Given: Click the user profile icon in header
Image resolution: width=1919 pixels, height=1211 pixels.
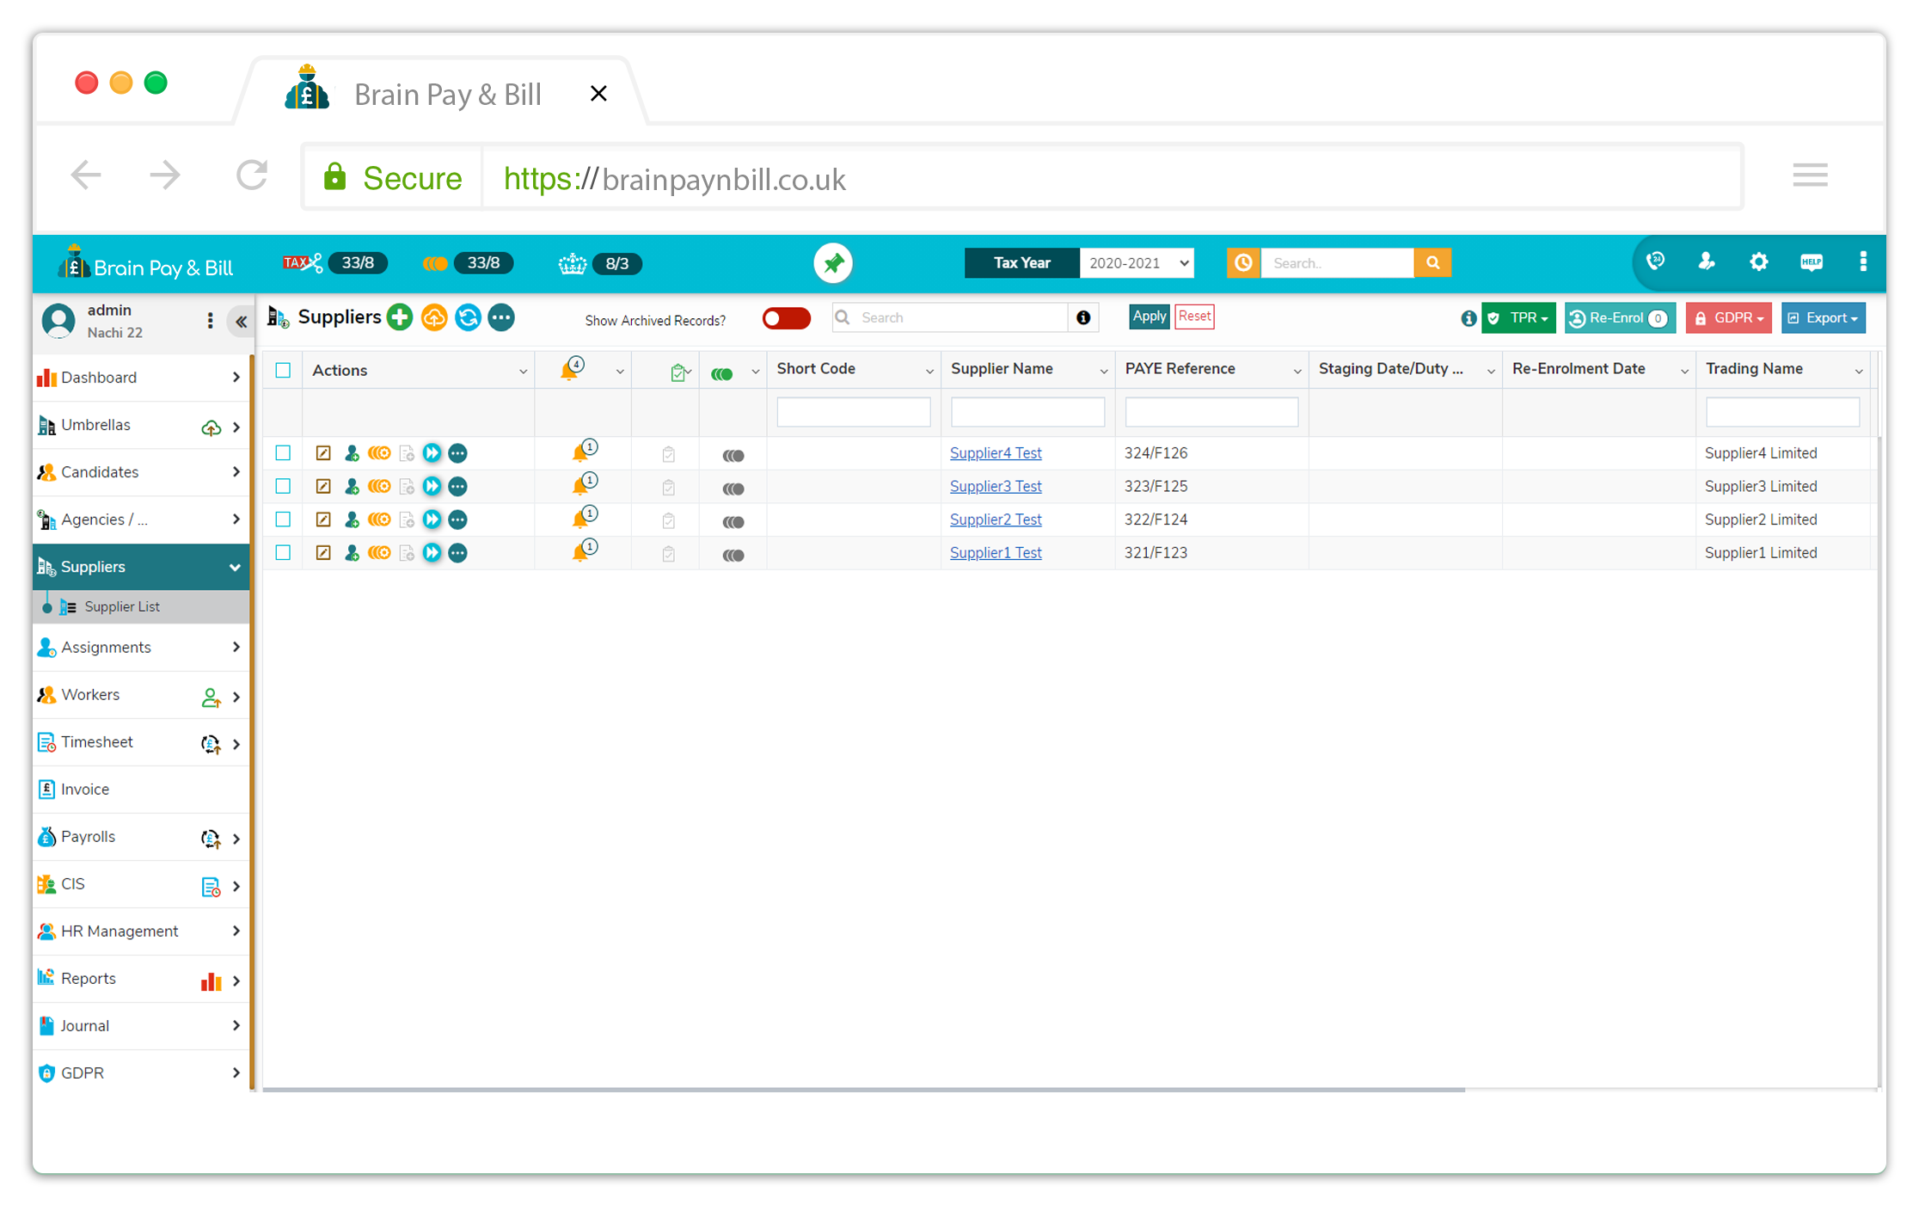Looking at the screenshot, I should click(1707, 261).
